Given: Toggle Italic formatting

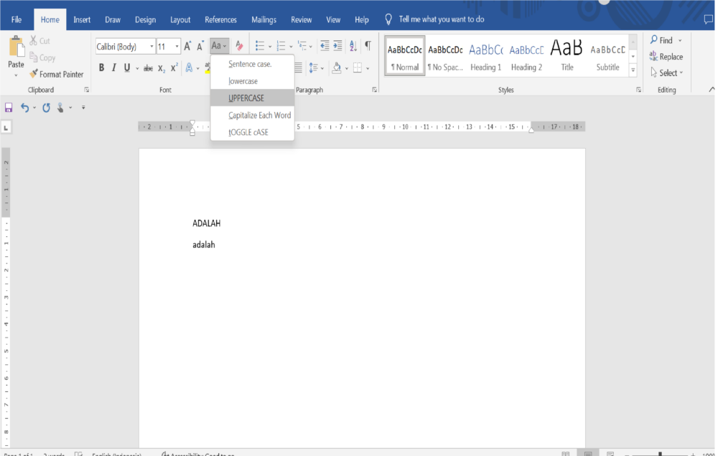Looking at the screenshot, I should tap(113, 68).
